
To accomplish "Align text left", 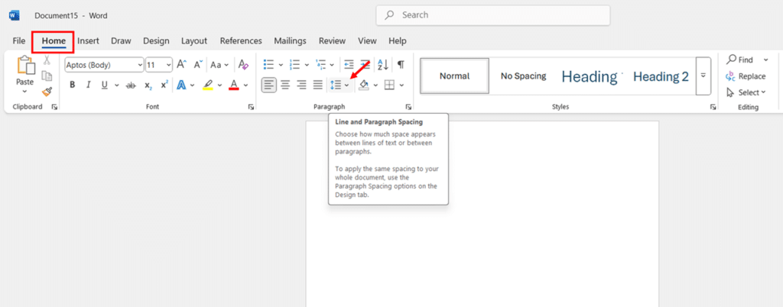I will (x=269, y=86).
